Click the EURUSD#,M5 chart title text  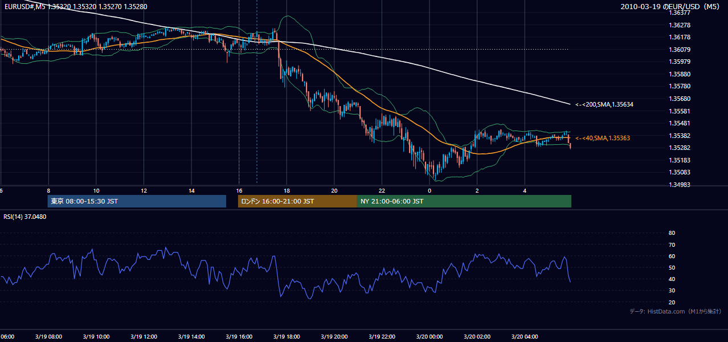pos(75,7)
